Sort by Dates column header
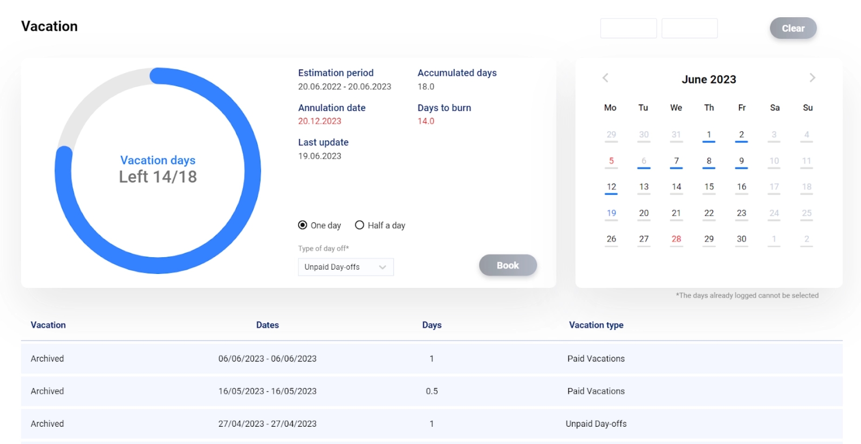This screenshot has width=861, height=444. [267, 325]
